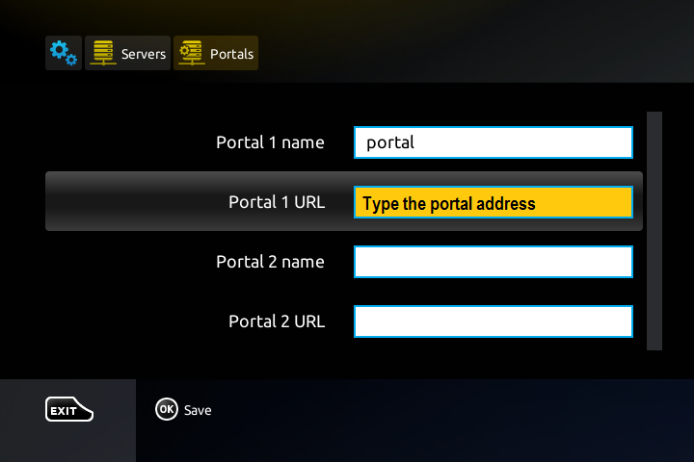Select the "Portal 1 URL" label
Image resolution: width=694 pixels, height=462 pixels.
point(277,202)
